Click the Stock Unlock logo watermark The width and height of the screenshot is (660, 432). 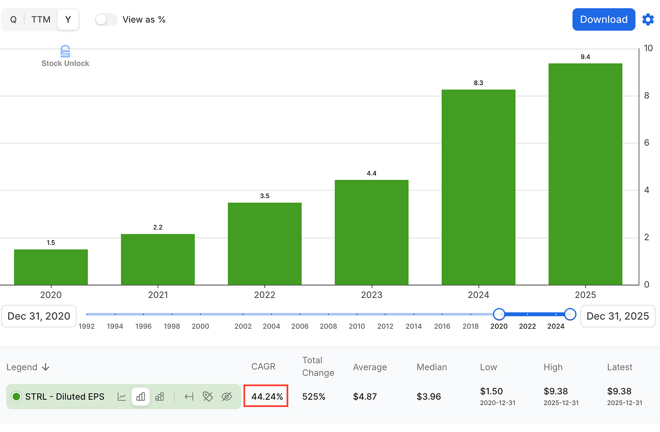click(x=65, y=55)
